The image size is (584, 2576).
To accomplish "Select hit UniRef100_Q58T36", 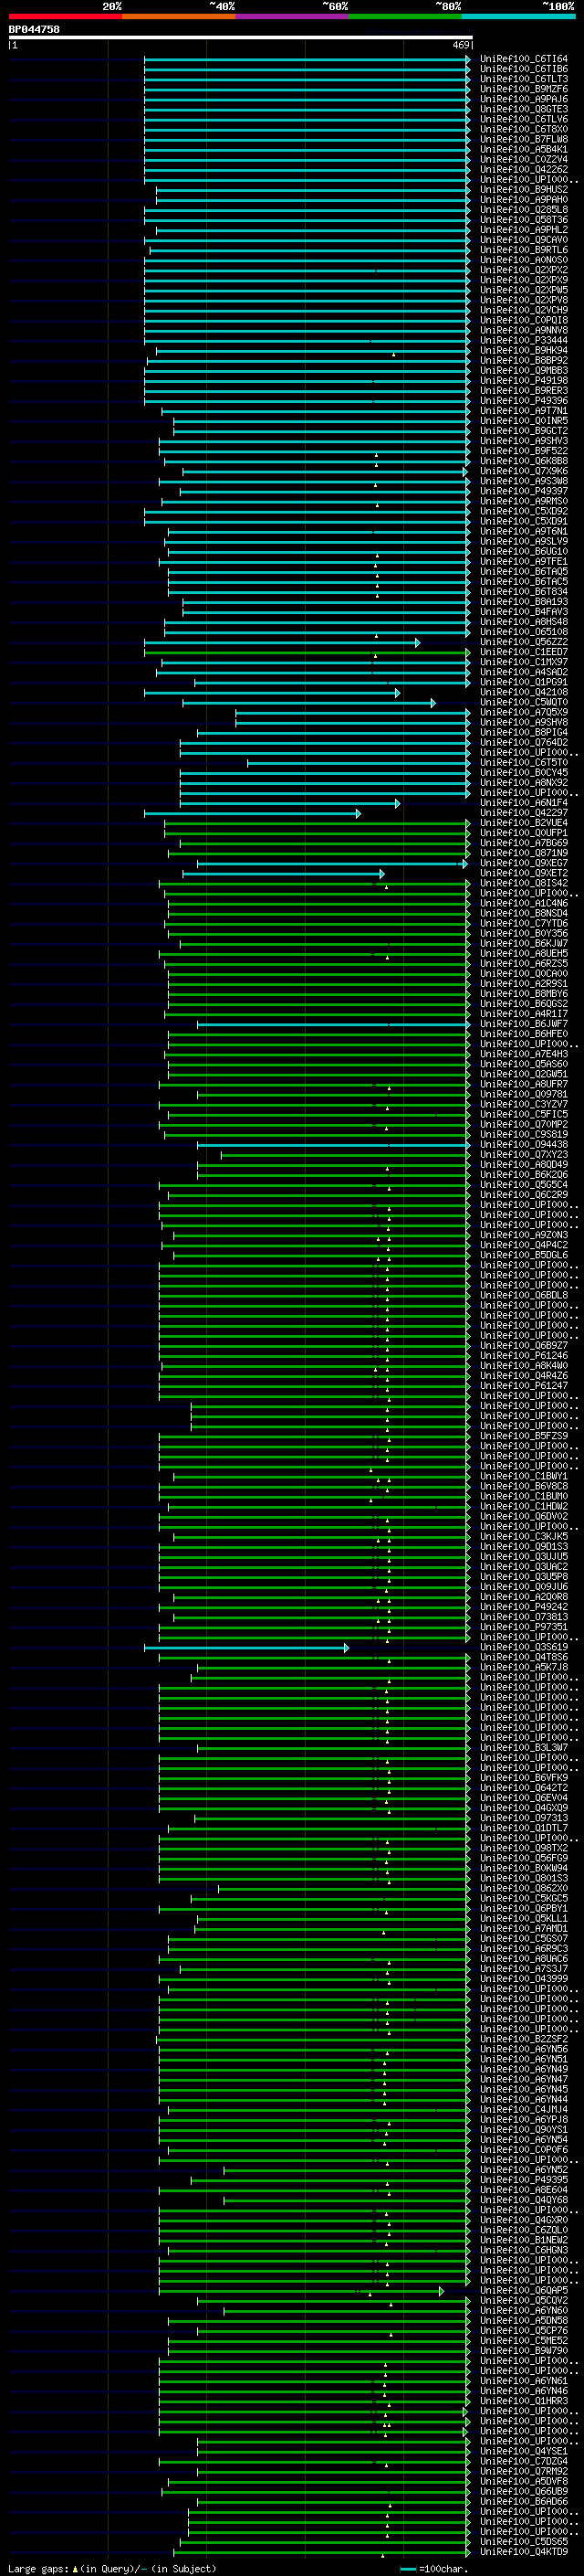I will tap(523, 220).
